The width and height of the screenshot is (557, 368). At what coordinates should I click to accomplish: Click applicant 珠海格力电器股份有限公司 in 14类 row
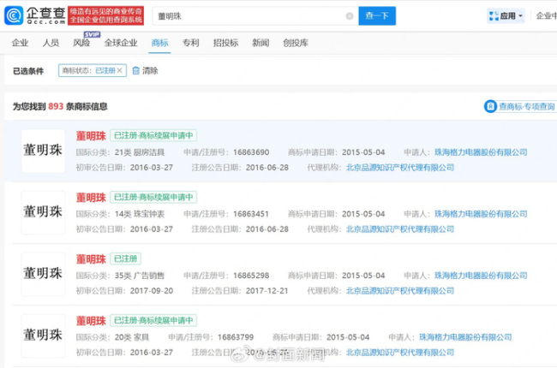[481, 214]
